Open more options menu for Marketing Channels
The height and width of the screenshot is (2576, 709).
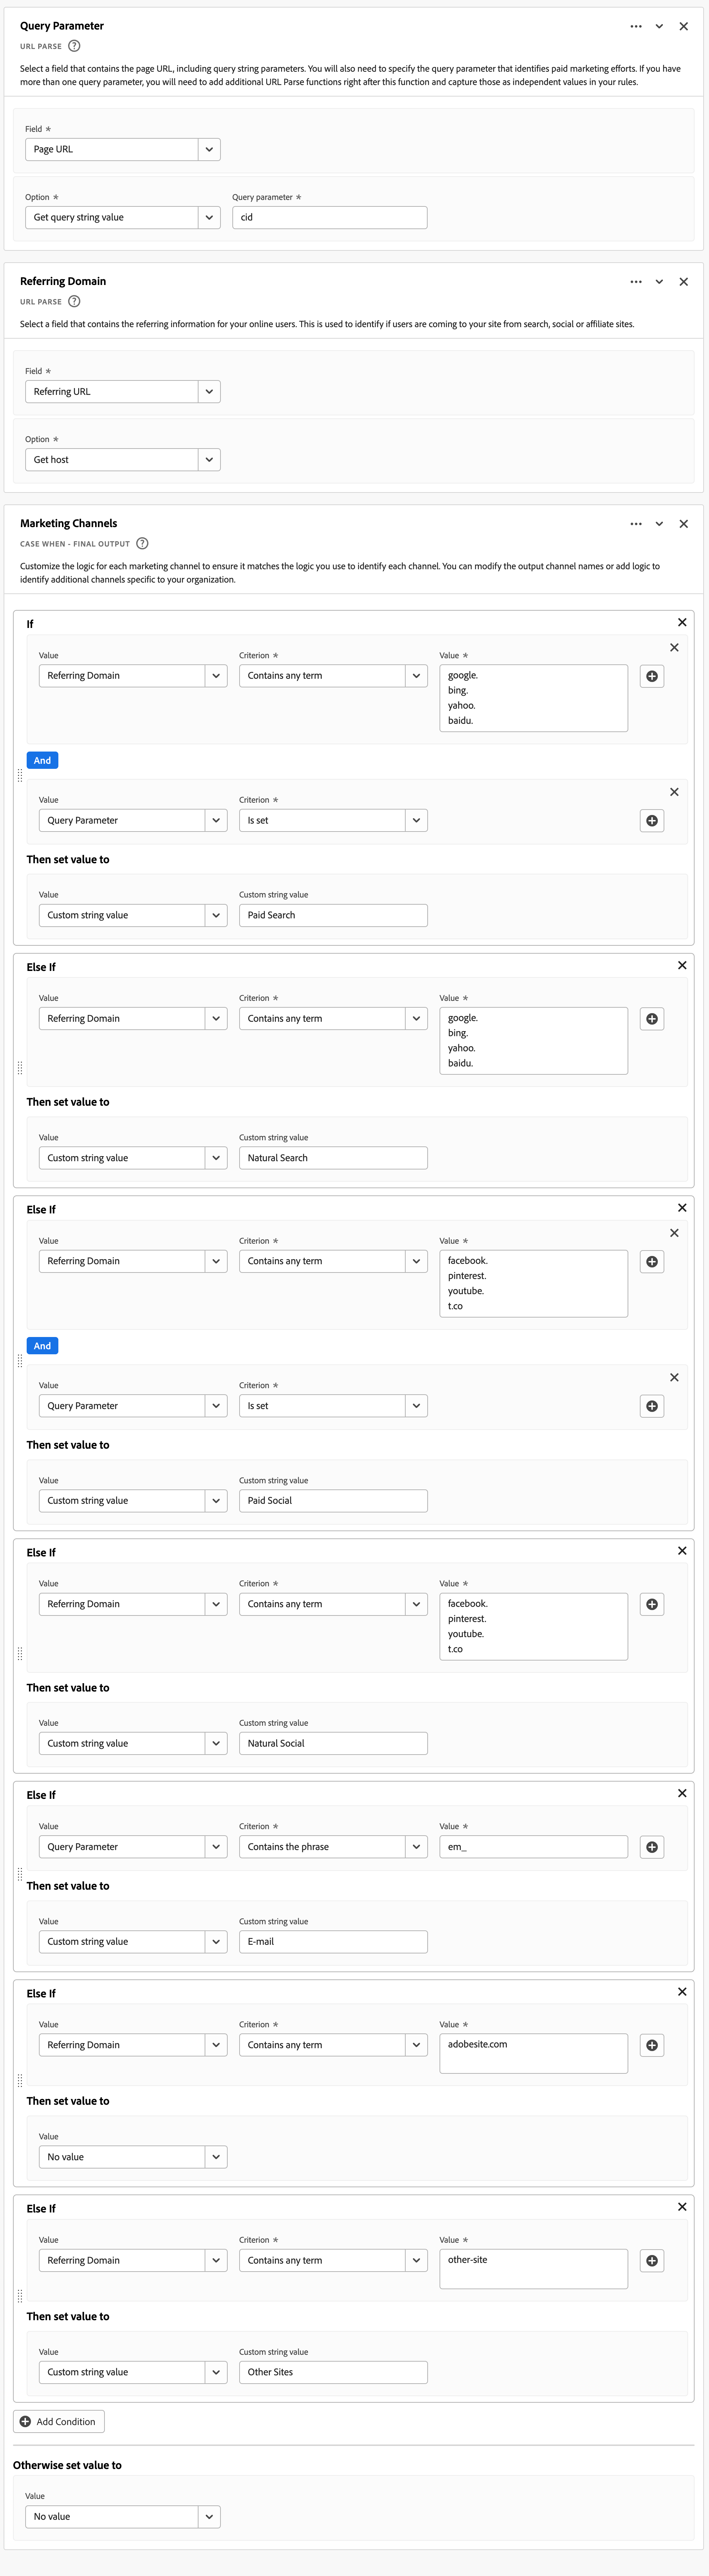pos(636,524)
